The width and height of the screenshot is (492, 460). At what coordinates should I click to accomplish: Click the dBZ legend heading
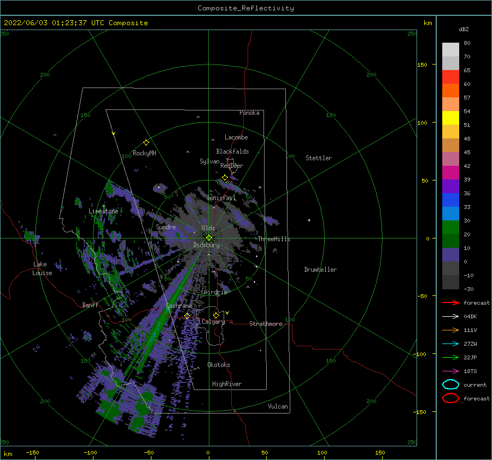coord(464,29)
